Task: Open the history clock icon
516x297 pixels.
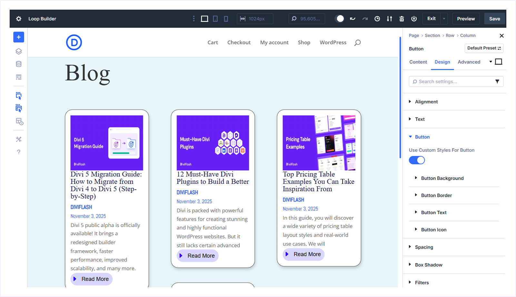Action: pyautogui.click(x=377, y=19)
